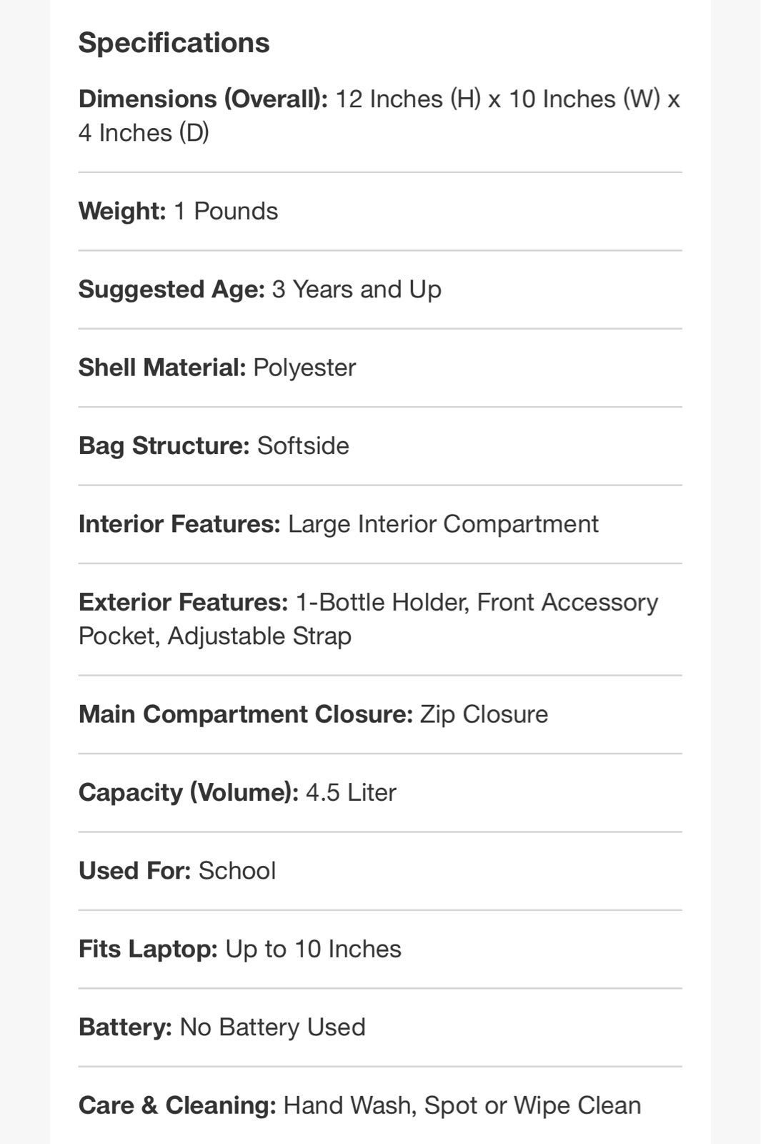Select the Zip Closure value
The height and width of the screenshot is (1144, 761).
click(484, 714)
